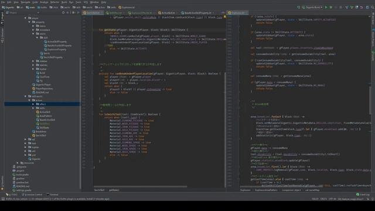Switch to the BaseActiveSkillProperty.kt tab
Image resolution: width=375 pixels, height=211 pixels.
point(197,13)
